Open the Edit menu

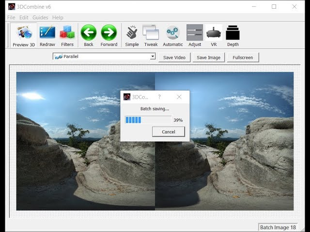(24, 17)
